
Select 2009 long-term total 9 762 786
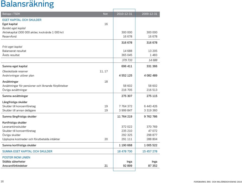point(151,117)
